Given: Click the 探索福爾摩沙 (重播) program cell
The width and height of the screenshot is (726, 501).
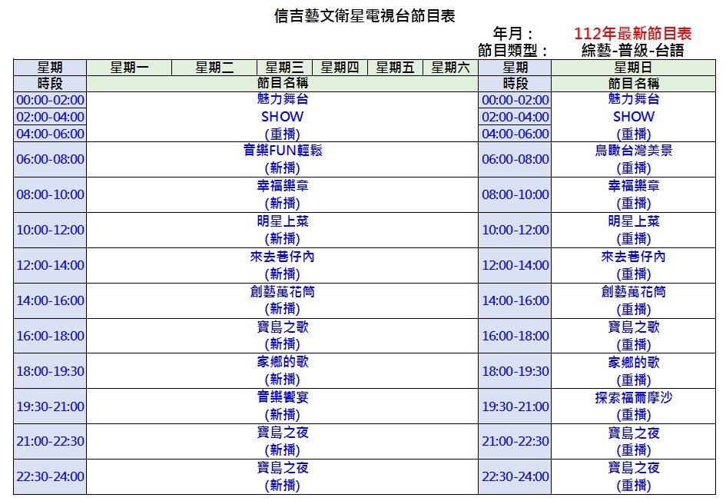Looking at the screenshot, I should tap(633, 406).
